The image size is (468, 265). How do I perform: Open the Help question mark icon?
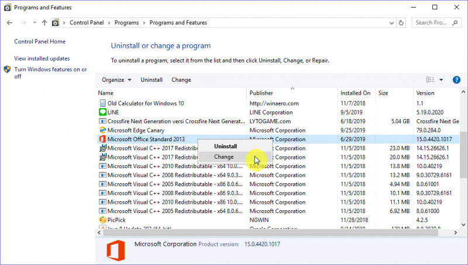click(x=456, y=80)
